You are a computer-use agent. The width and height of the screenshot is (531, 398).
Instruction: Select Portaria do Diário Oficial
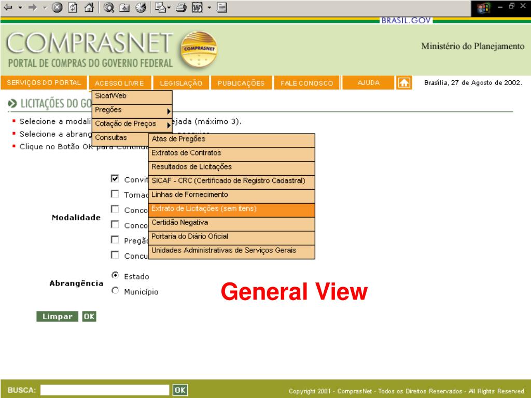coord(232,237)
